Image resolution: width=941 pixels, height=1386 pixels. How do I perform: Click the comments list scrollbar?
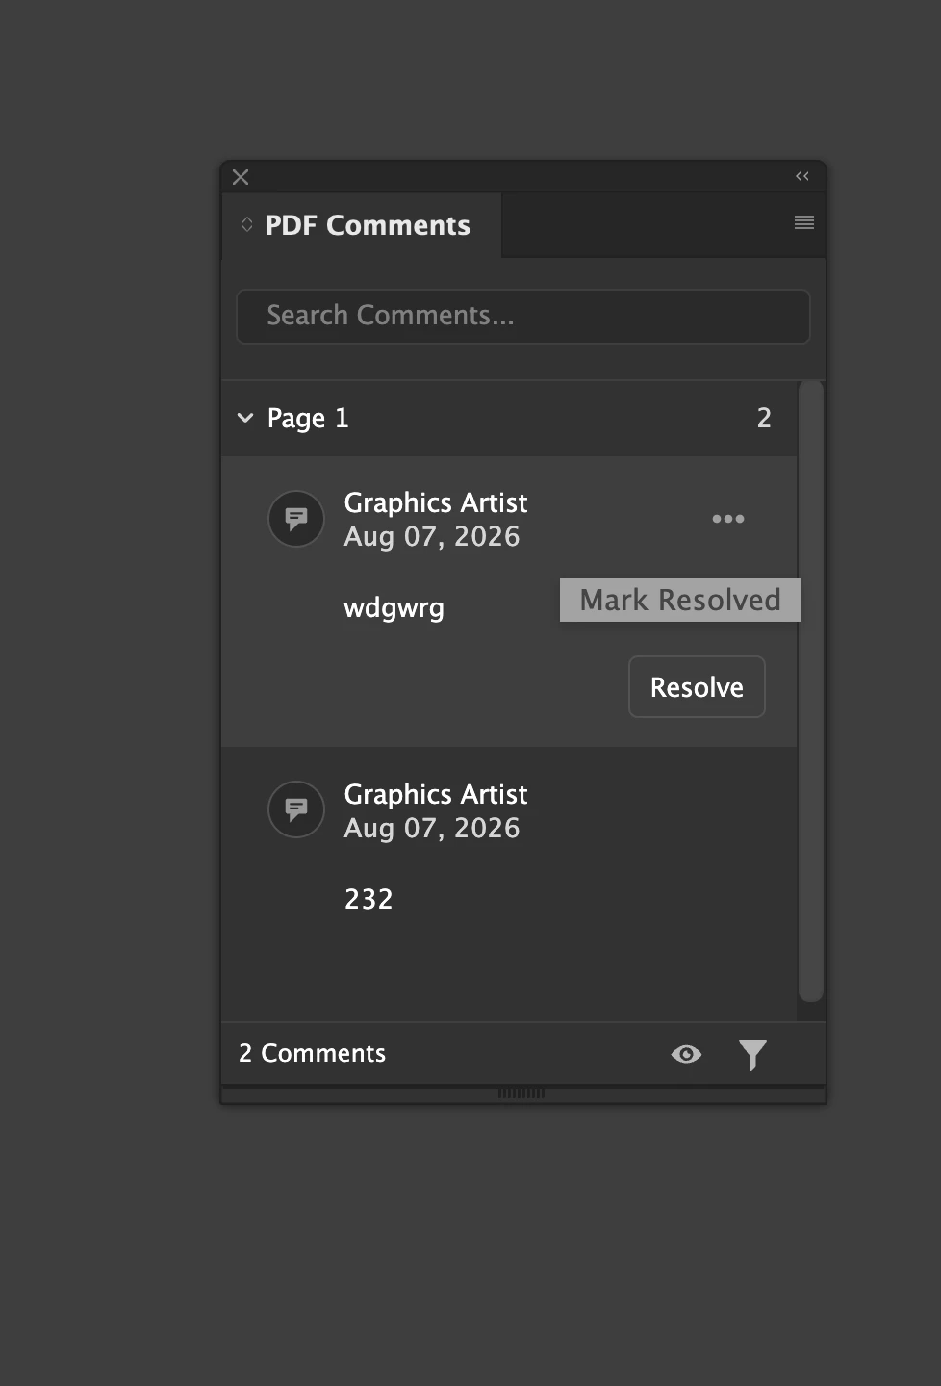(x=811, y=691)
